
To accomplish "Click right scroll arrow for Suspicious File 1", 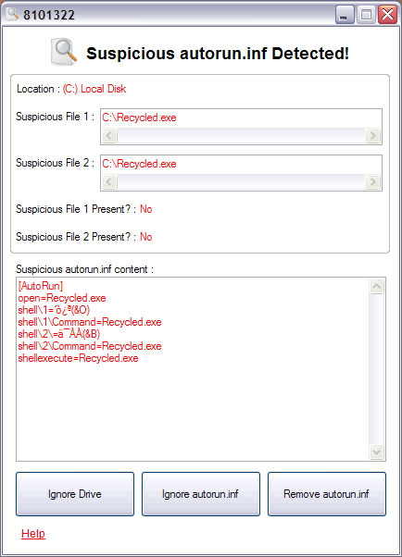I will [x=372, y=135].
